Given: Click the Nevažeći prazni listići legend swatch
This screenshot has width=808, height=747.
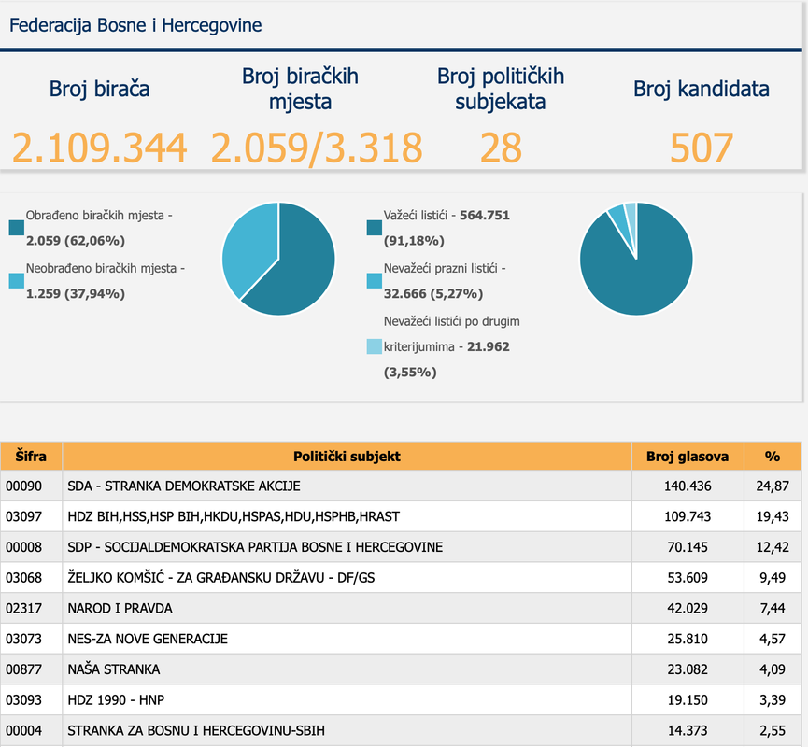Looking at the screenshot, I should pos(375,281).
